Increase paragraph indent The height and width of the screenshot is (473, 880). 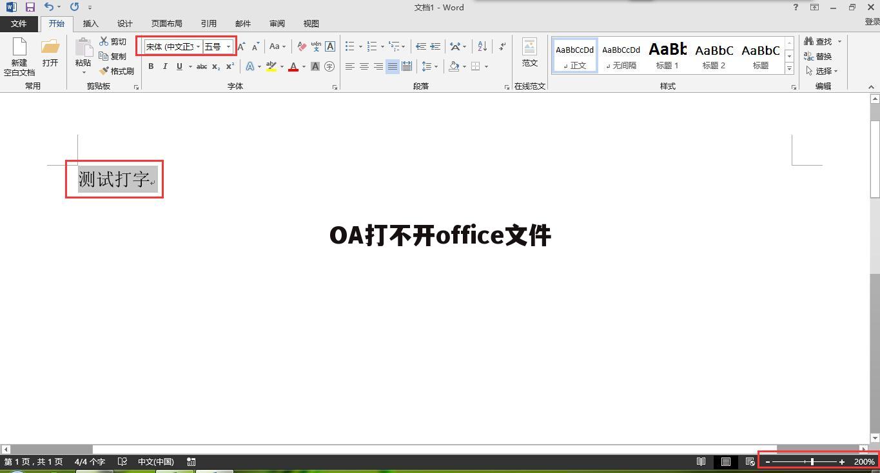[x=435, y=46]
